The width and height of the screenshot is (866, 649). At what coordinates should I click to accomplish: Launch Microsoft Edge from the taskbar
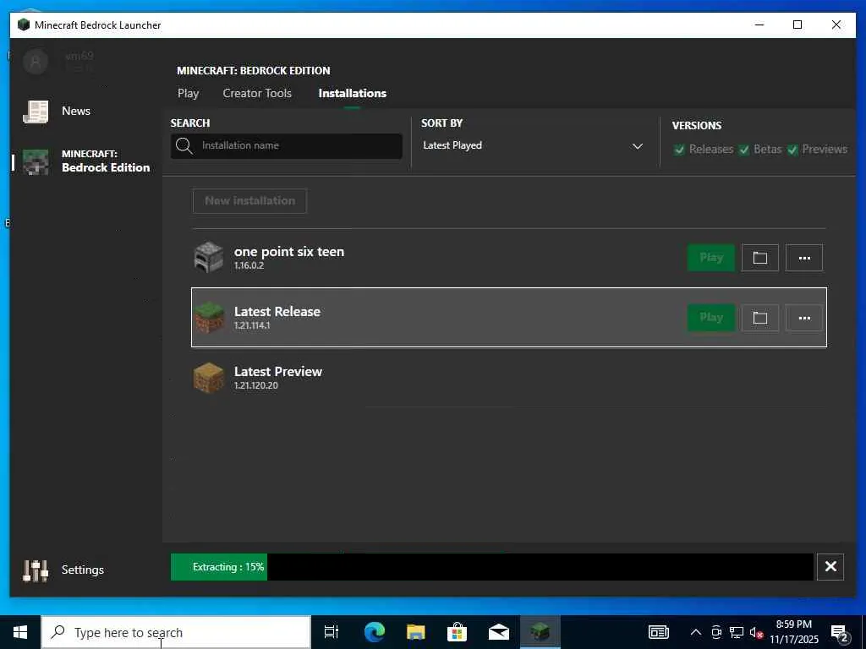375,632
